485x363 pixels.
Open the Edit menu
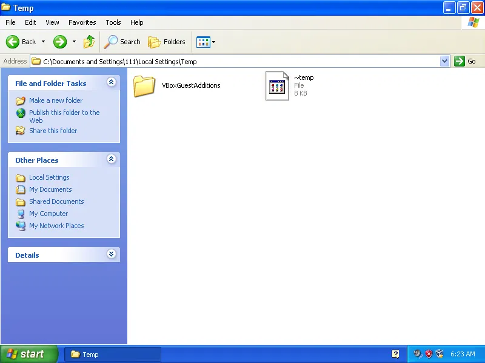[x=30, y=22]
